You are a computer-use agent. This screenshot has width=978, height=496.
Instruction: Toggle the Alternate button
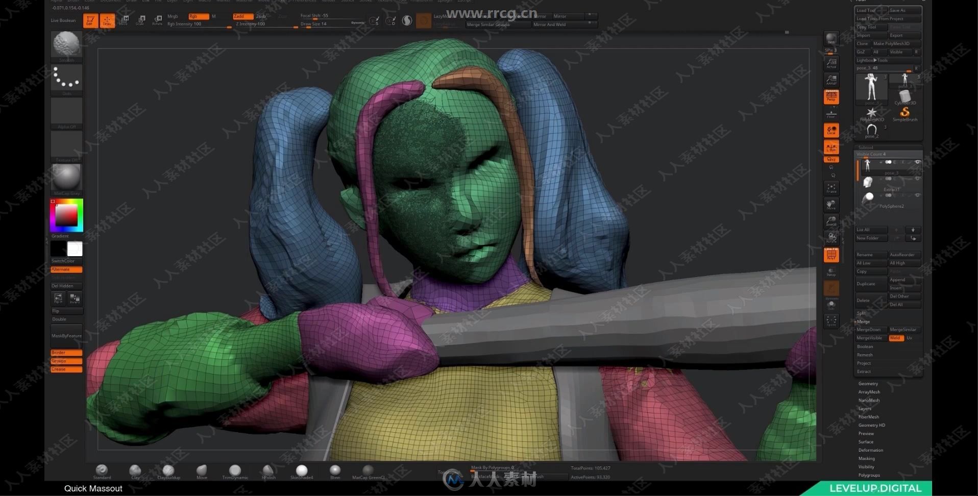click(66, 269)
